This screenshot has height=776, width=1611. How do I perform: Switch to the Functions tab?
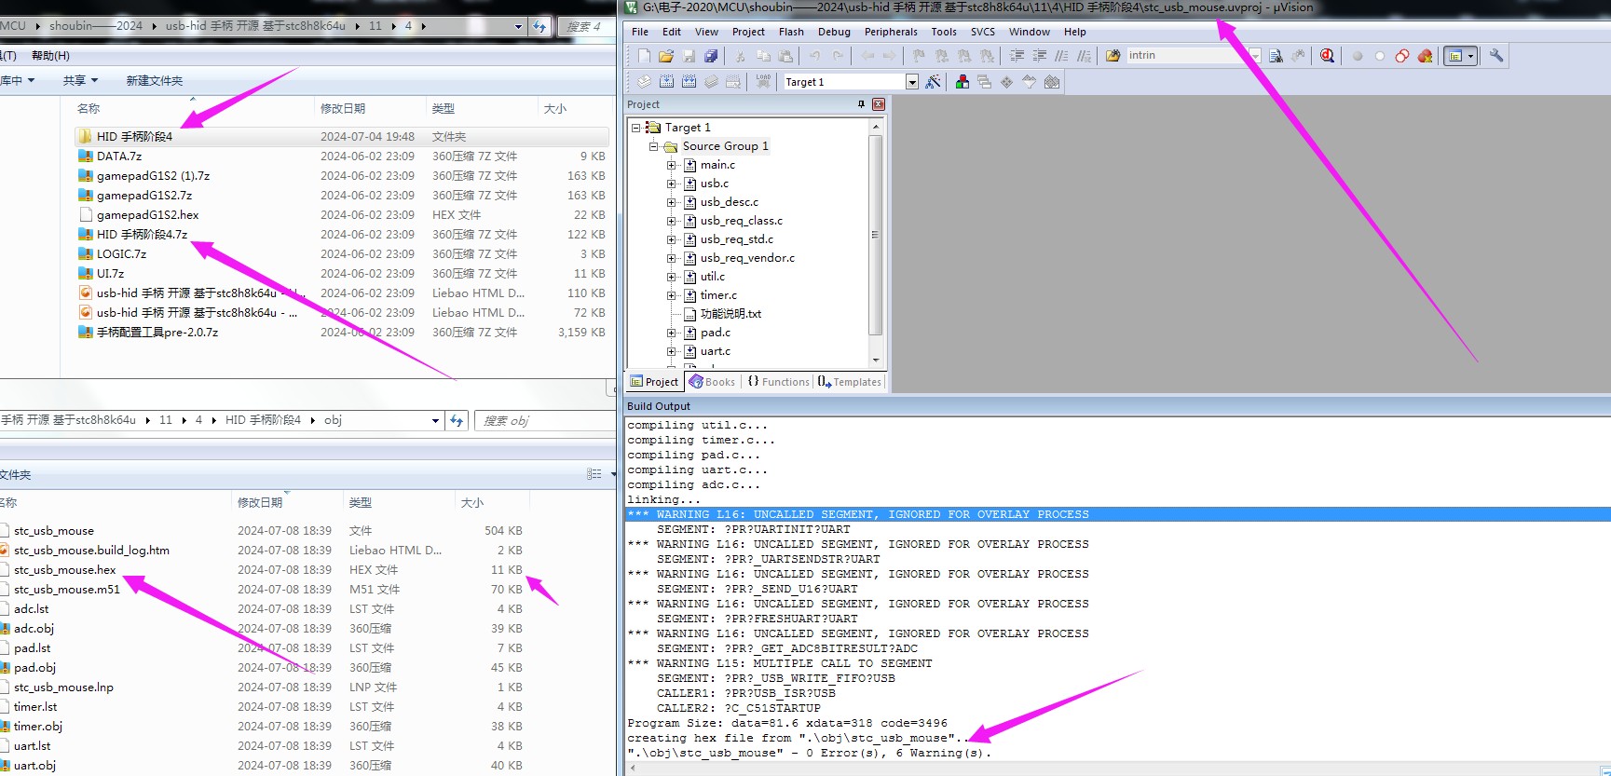pos(779,382)
